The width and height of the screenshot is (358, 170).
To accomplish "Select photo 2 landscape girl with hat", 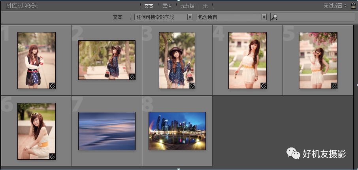I will (107, 60).
